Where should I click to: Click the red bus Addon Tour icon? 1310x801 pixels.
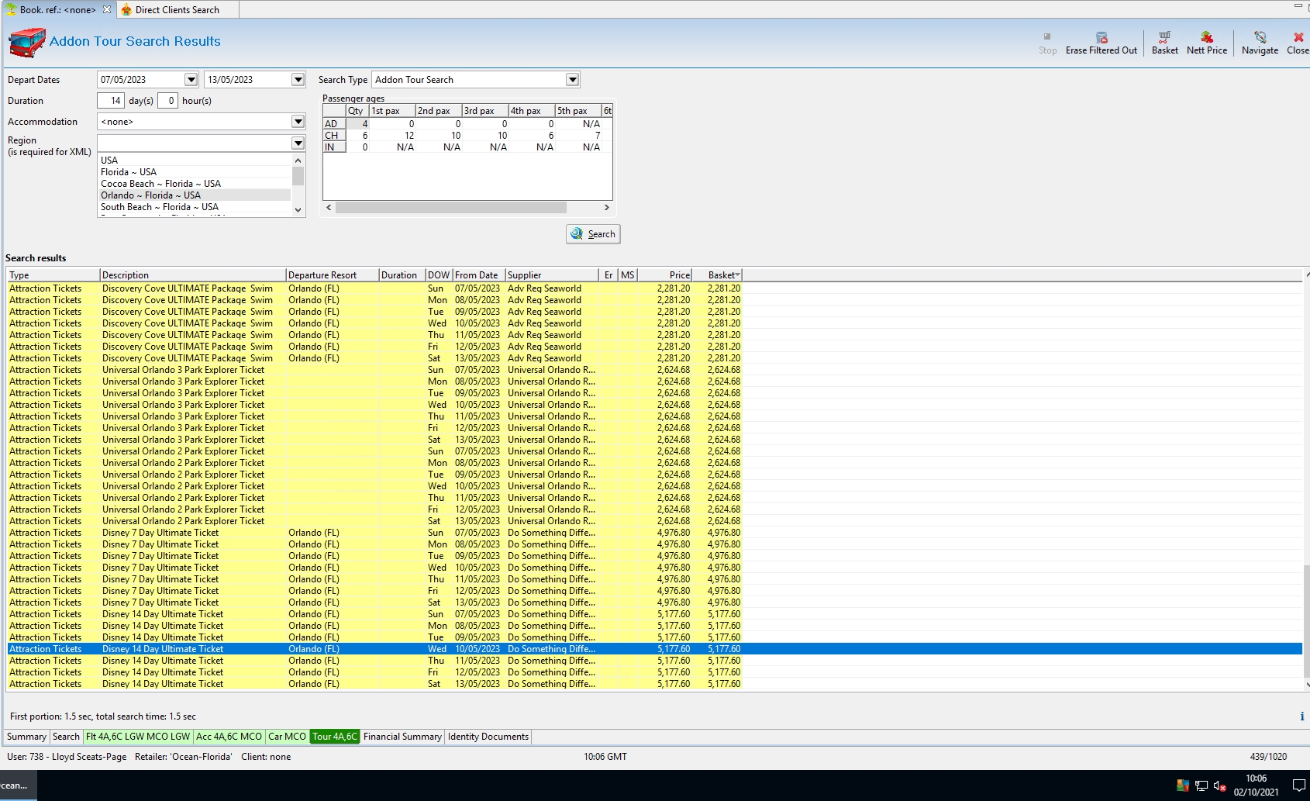click(x=26, y=42)
